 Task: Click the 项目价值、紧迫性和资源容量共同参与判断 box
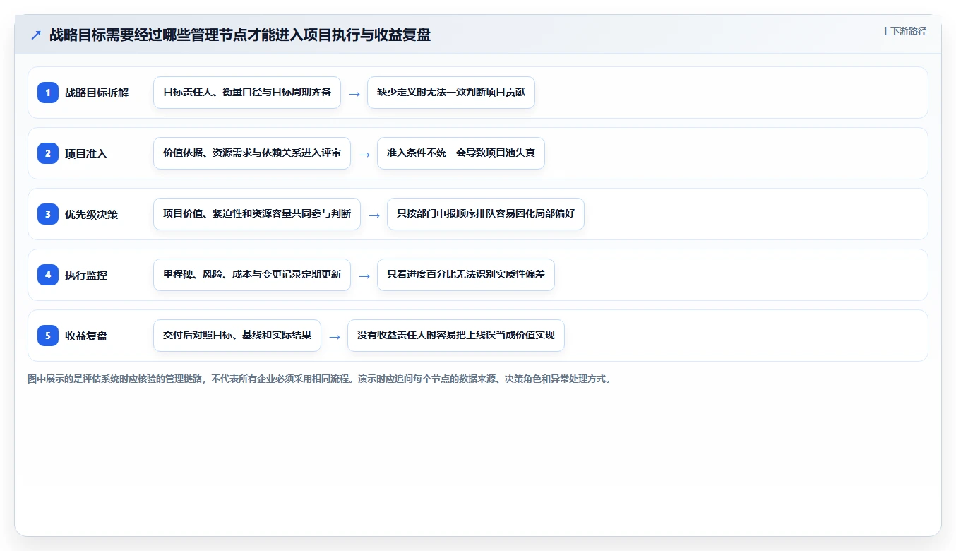tap(257, 214)
